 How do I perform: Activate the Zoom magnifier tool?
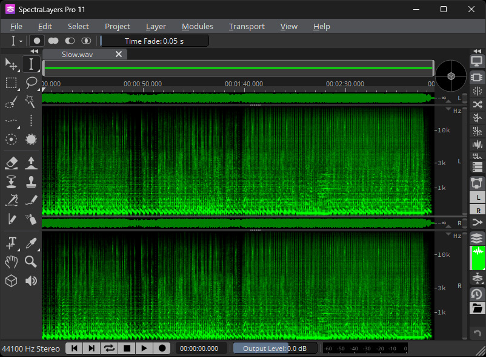point(32,262)
